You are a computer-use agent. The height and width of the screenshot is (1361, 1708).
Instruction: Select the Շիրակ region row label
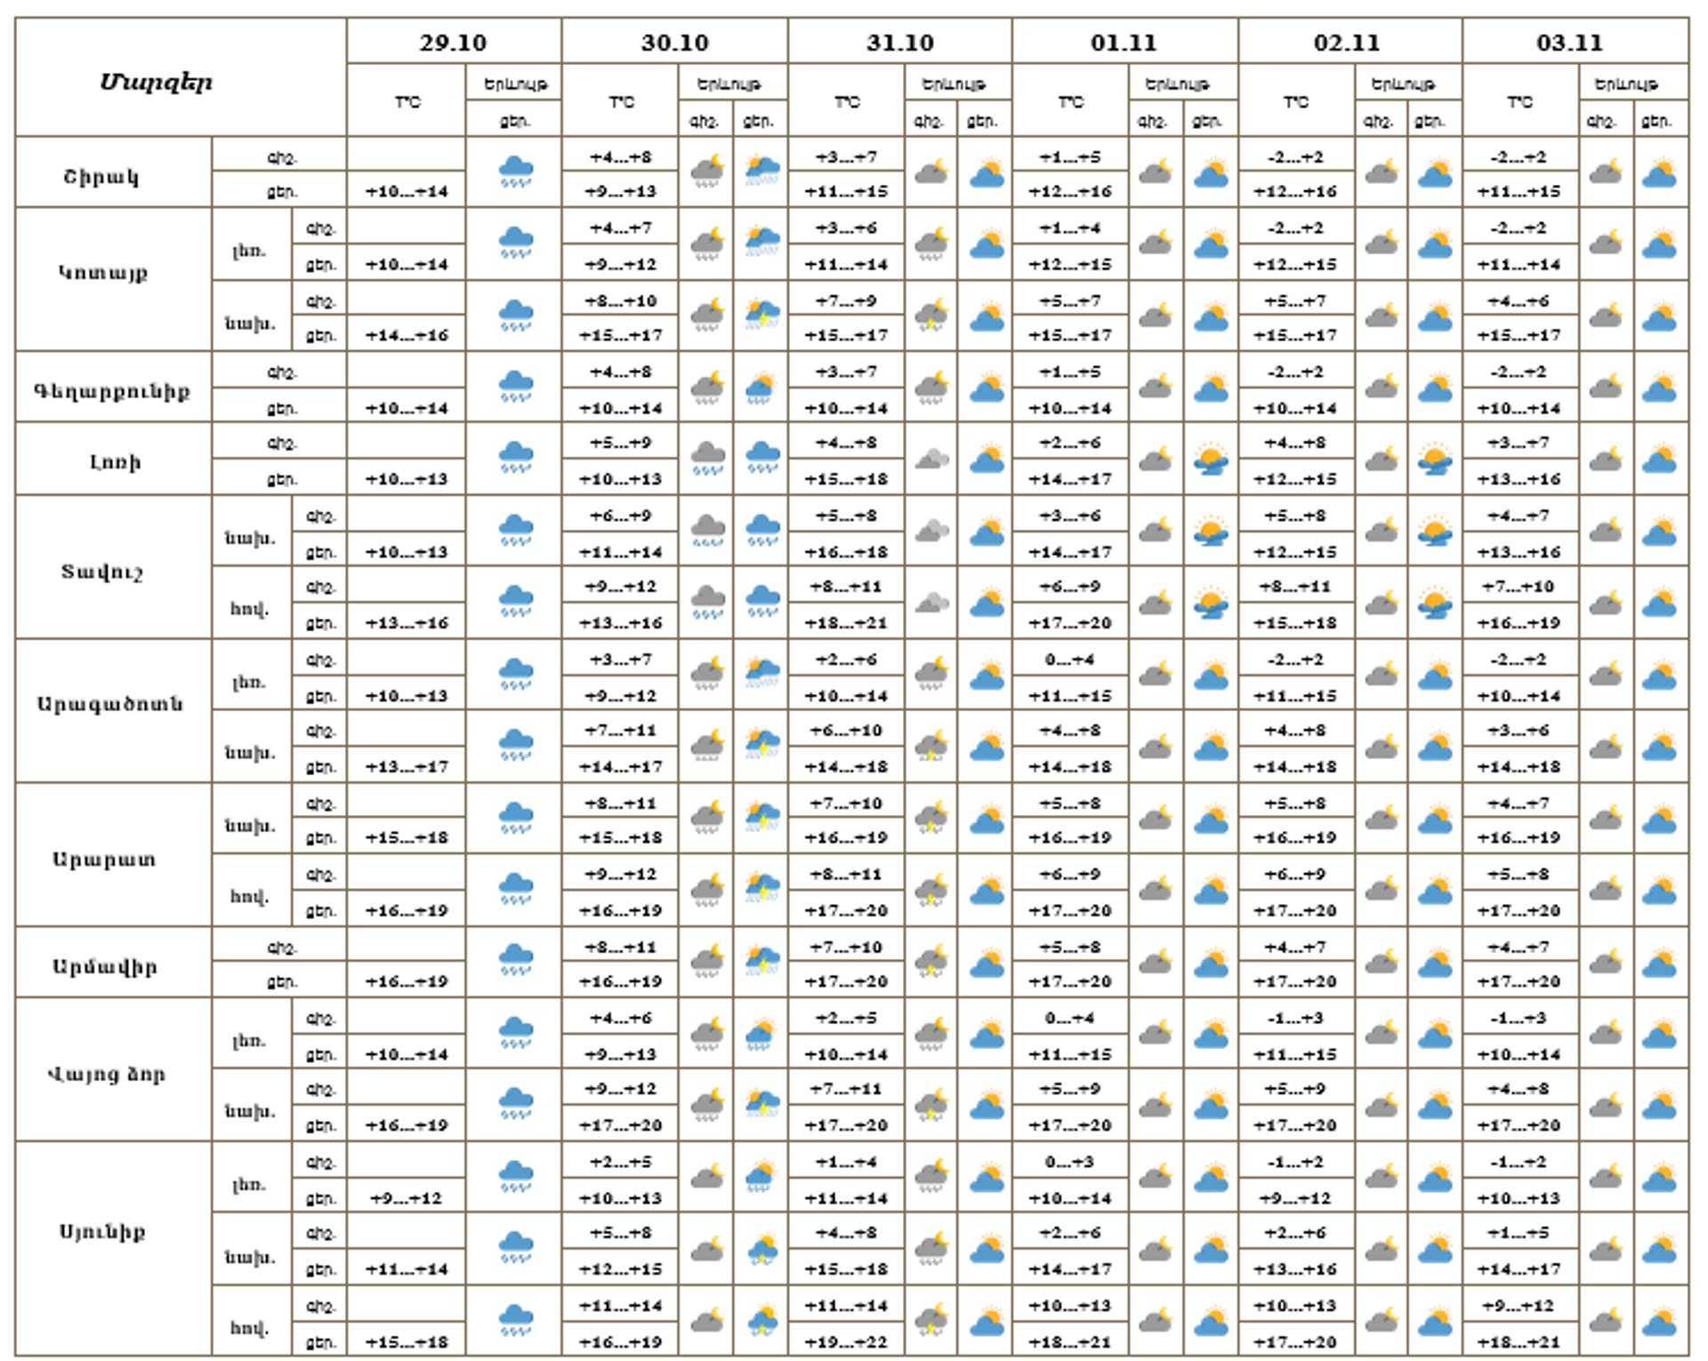point(101,175)
